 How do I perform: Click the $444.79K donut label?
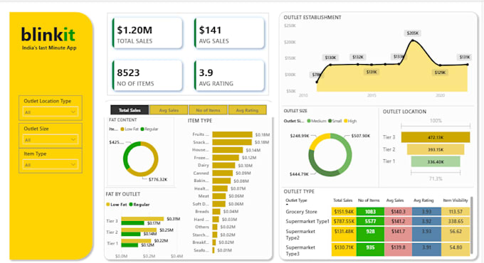299,174
